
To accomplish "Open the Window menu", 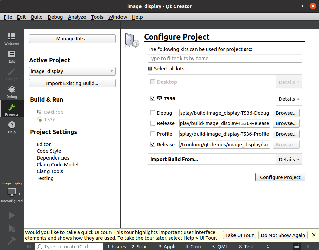I will (x=118, y=17).
